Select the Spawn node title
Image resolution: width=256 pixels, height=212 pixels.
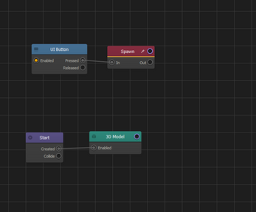128,51
